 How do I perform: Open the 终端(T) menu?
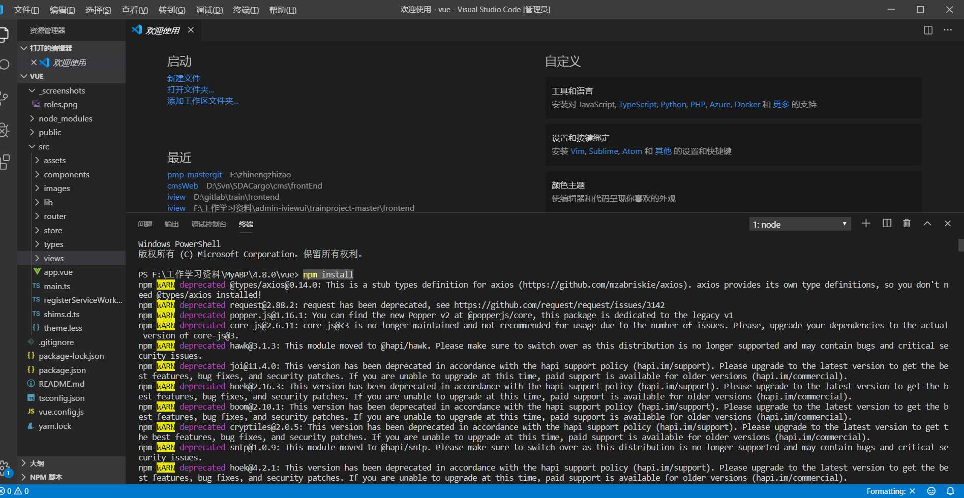tap(246, 10)
